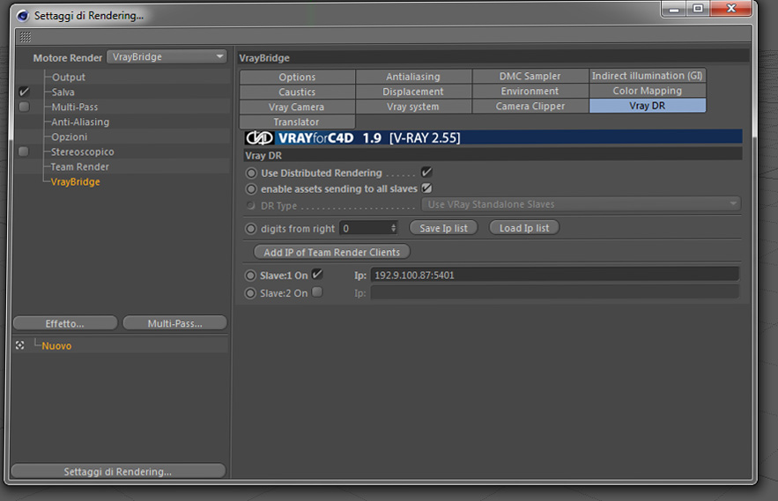
Task: Toggle the Salva checkbox
Action: click(24, 92)
